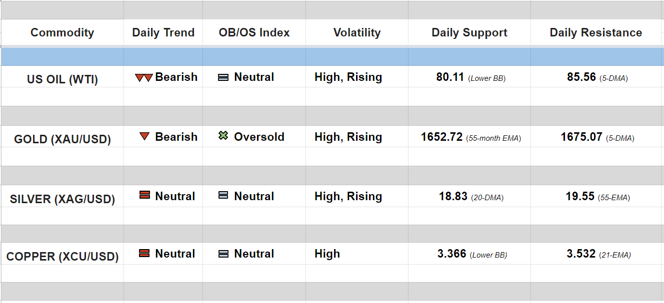
Task: Click the Daily Support column header
Action: 469,33
